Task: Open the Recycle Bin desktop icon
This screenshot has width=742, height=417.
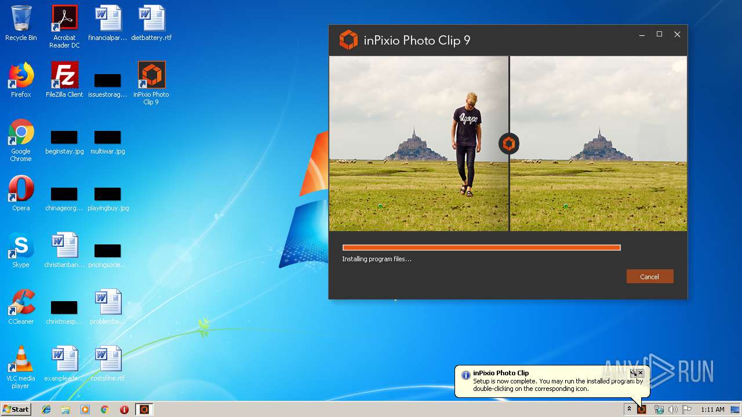Action: coord(21,23)
